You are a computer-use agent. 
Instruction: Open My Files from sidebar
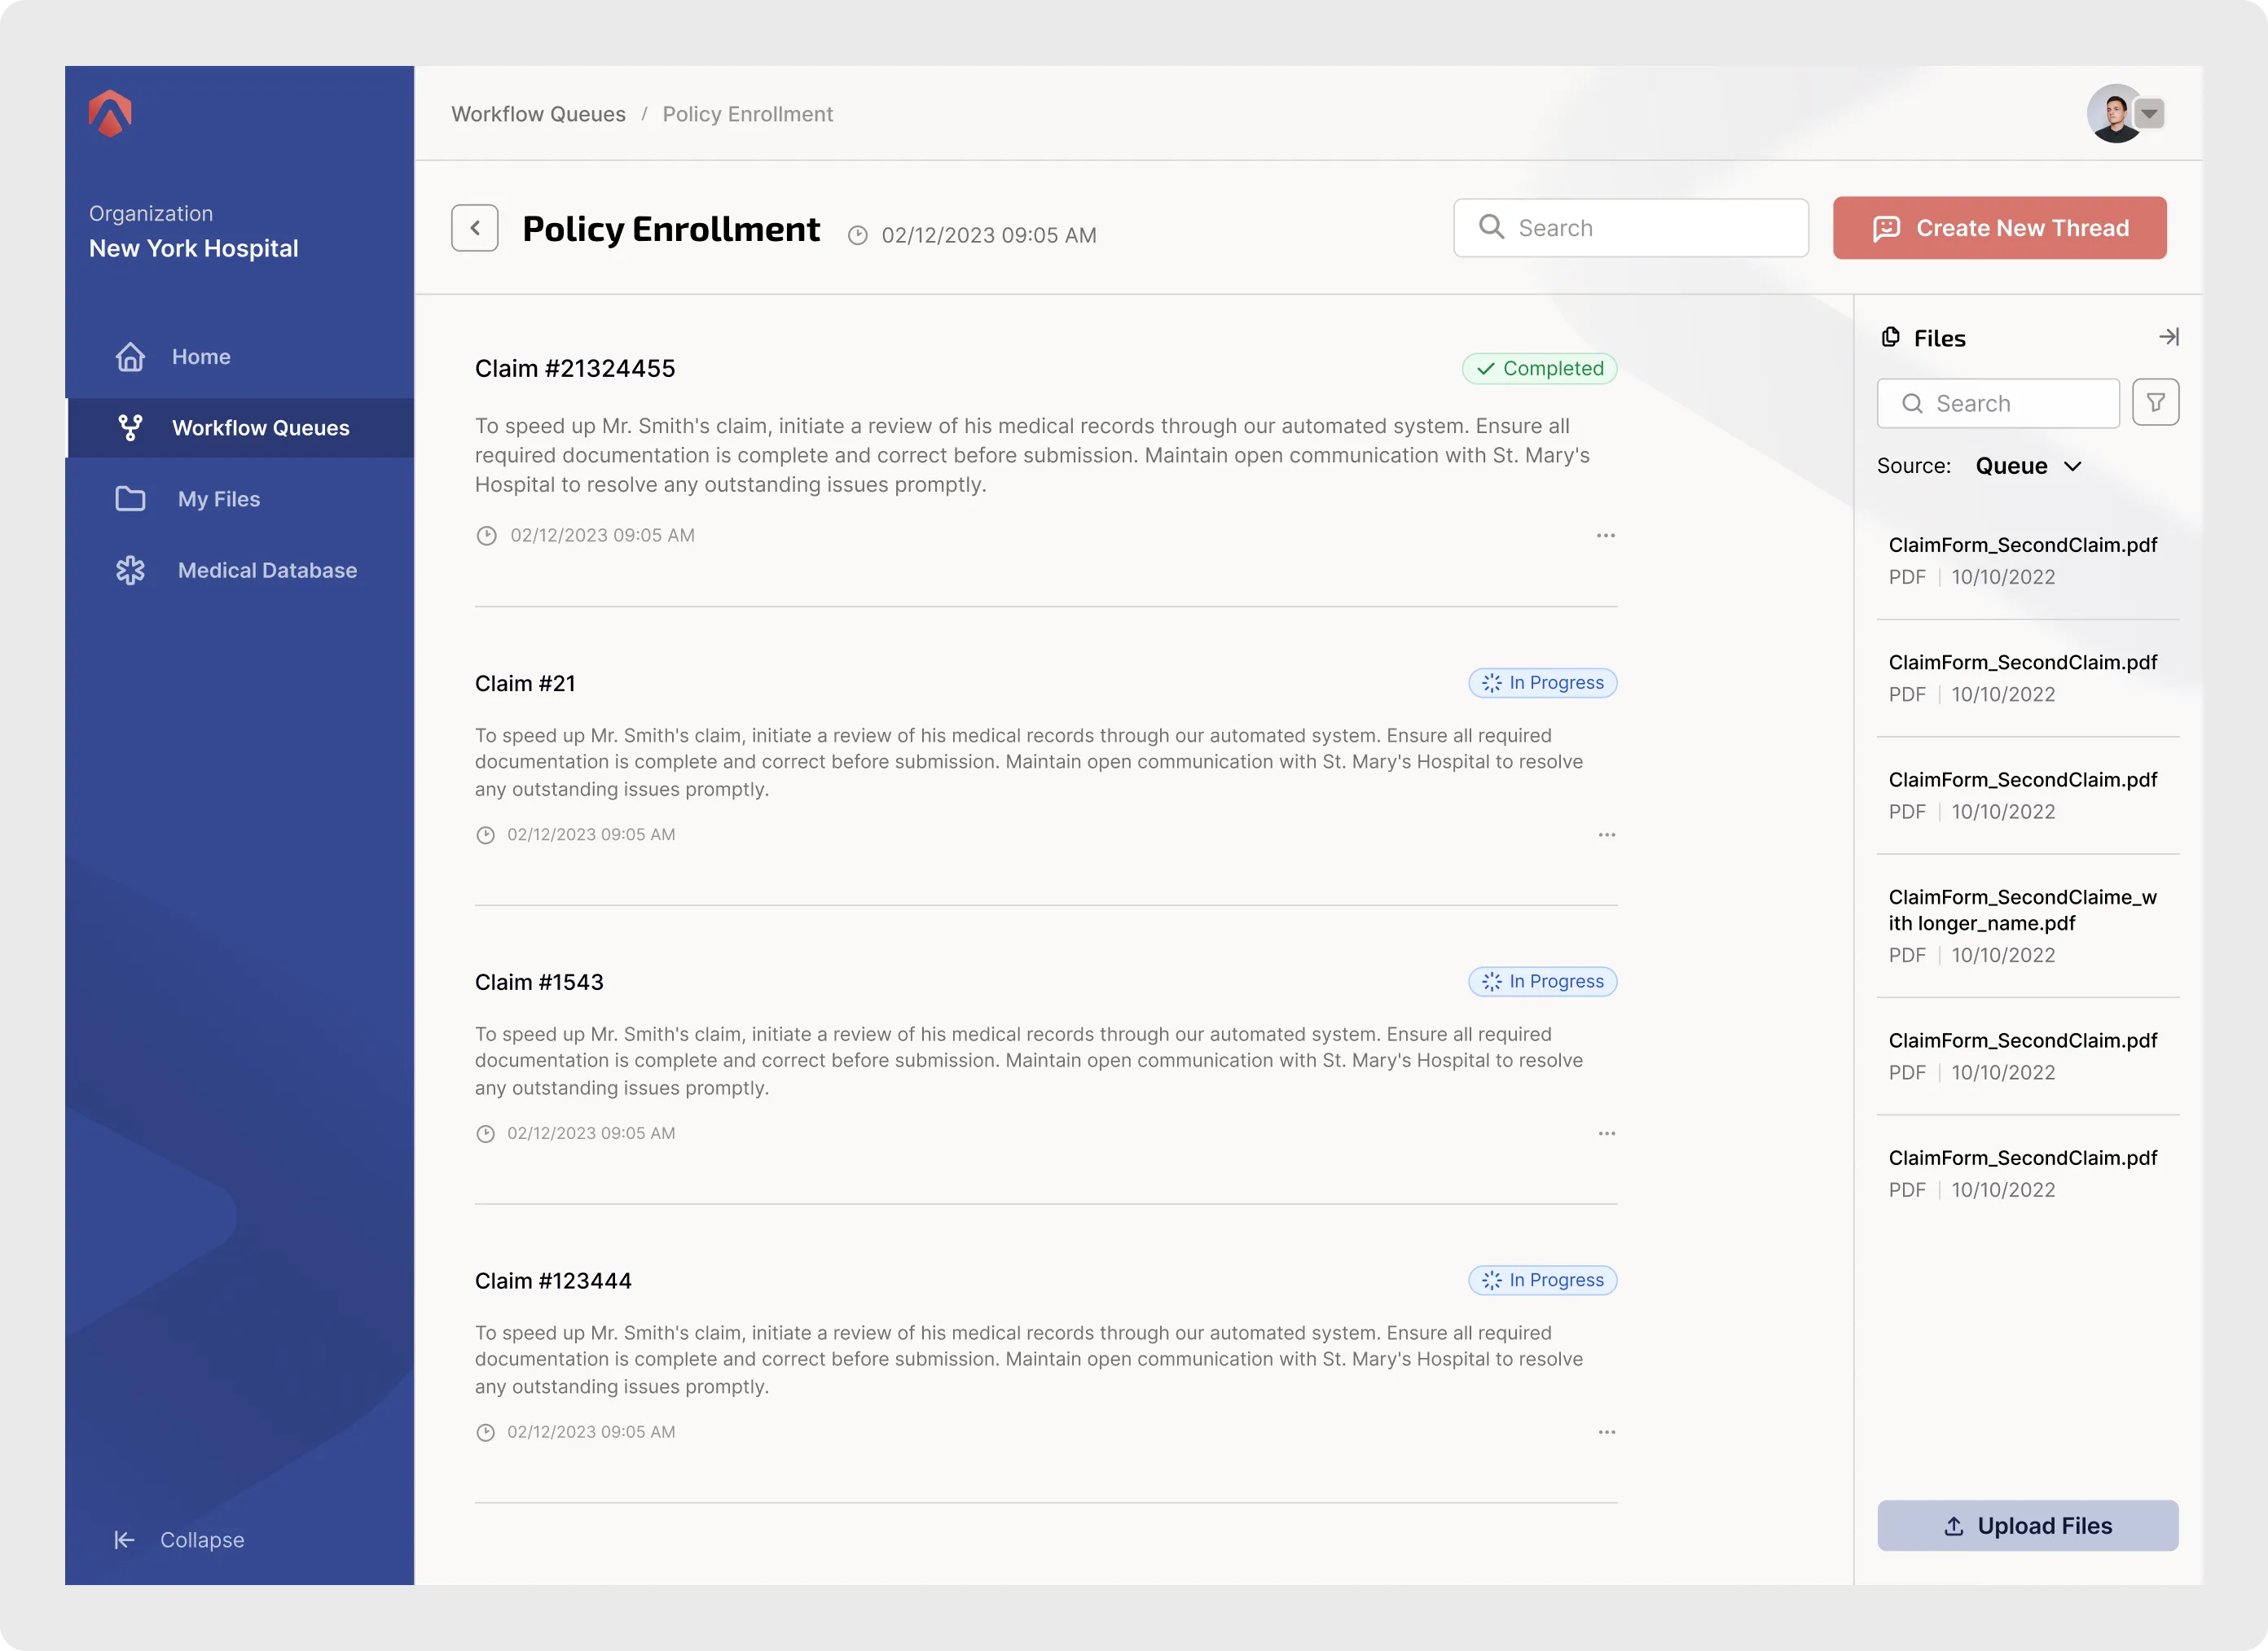[218, 499]
